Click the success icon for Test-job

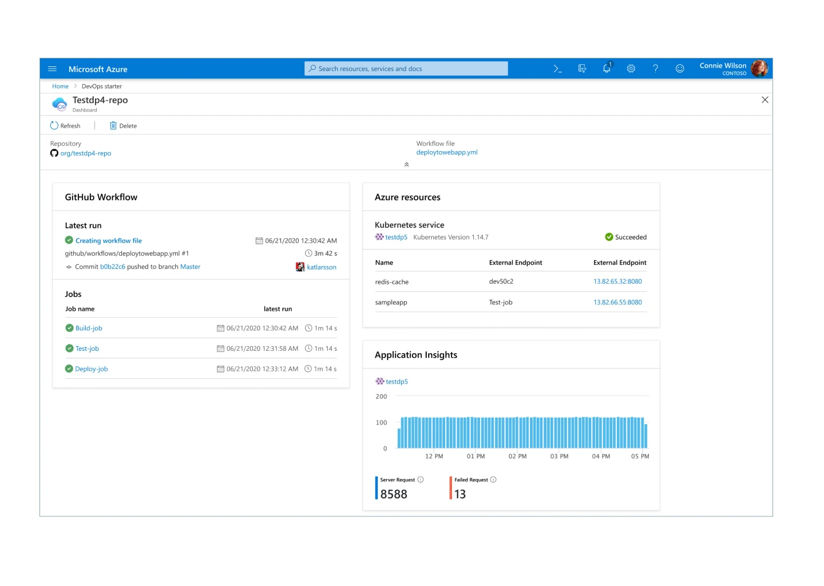[69, 349]
